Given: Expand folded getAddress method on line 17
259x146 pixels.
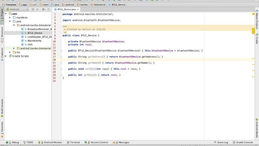Looking at the screenshot, I should (x=62, y=57).
